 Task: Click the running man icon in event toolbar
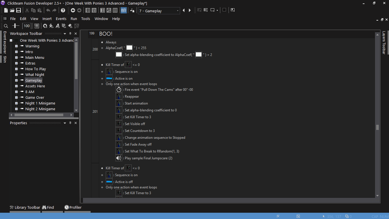pos(51,26)
